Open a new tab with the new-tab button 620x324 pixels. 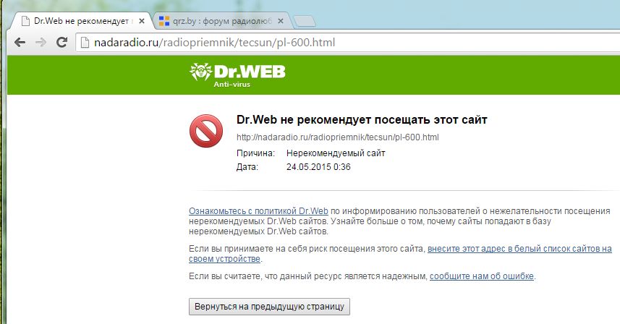click(305, 21)
